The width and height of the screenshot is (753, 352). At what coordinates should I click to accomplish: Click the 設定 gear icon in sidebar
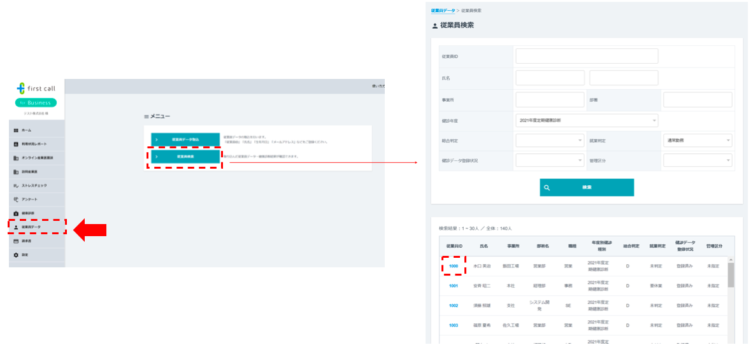pos(15,255)
